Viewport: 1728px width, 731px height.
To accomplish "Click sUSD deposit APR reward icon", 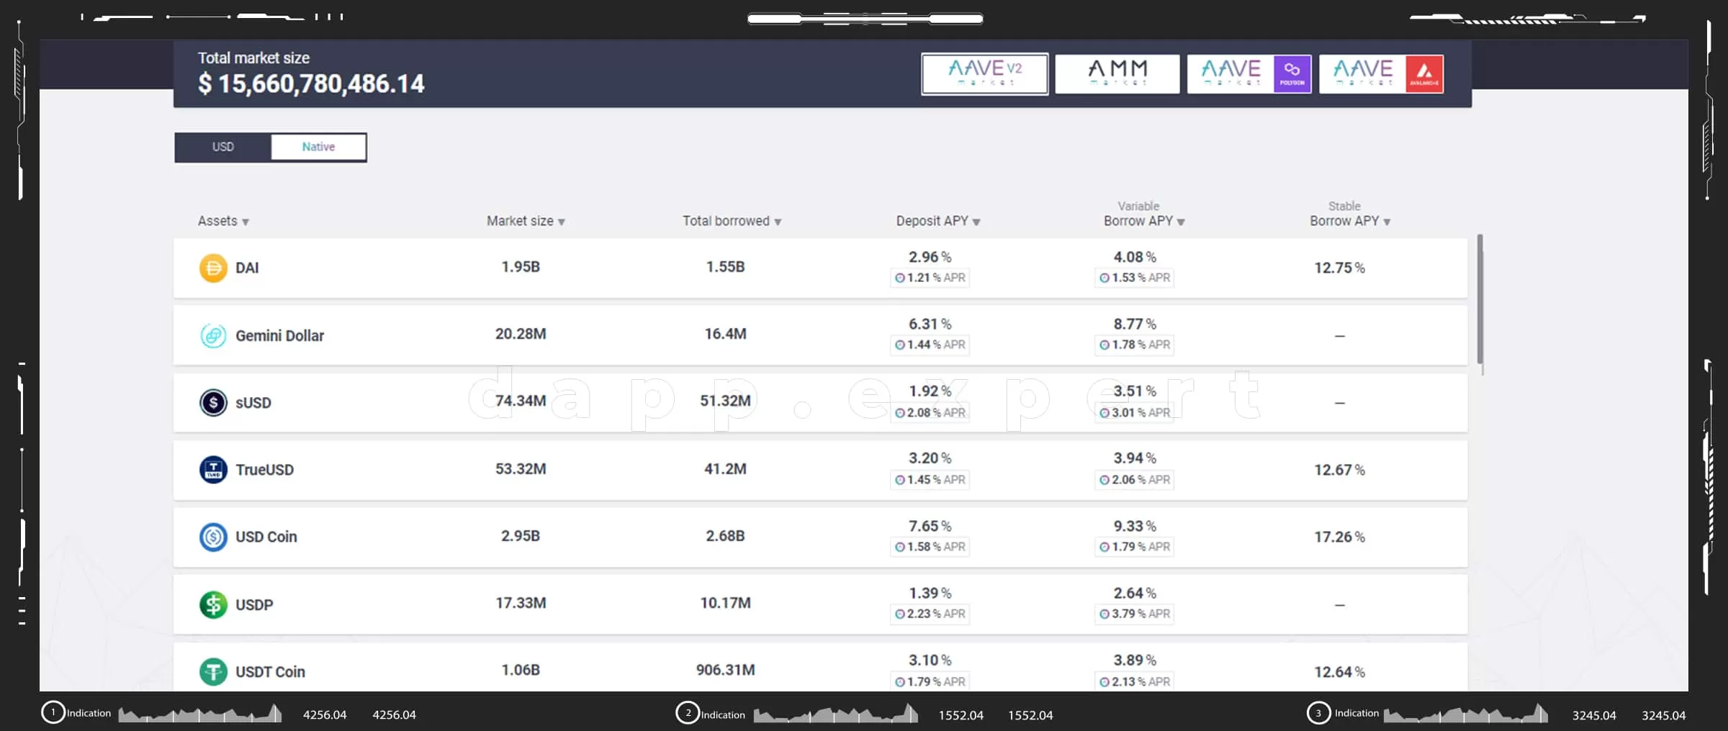I will pyautogui.click(x=899, y=413).
